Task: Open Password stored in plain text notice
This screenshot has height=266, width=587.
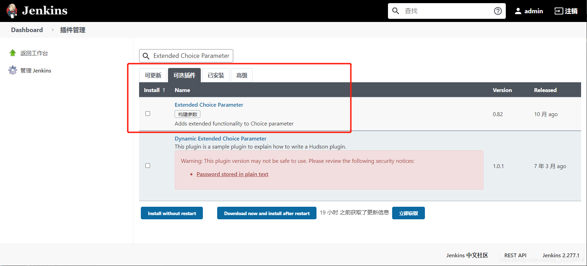Action: [232, 174]
